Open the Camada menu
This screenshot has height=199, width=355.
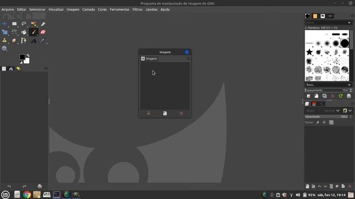89,9
